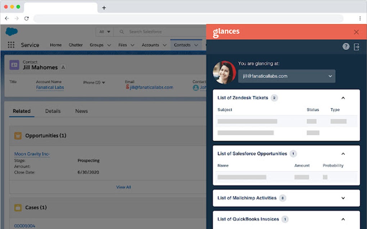Viewport: 367px width, 229px height.
Task: Click Jill's profile photo in the Glances panel
Action: click(224, 71)
